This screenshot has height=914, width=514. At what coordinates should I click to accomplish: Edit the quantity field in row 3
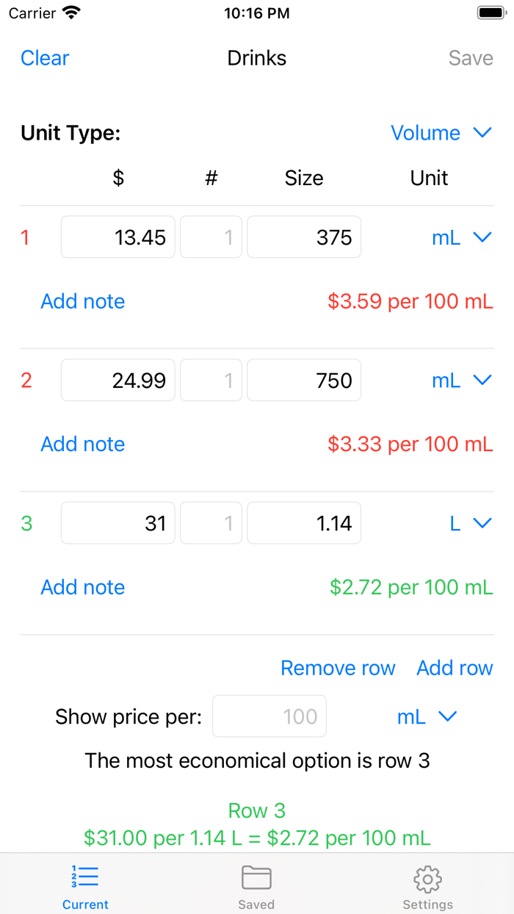pyautogui.click(x=211, y=522)
